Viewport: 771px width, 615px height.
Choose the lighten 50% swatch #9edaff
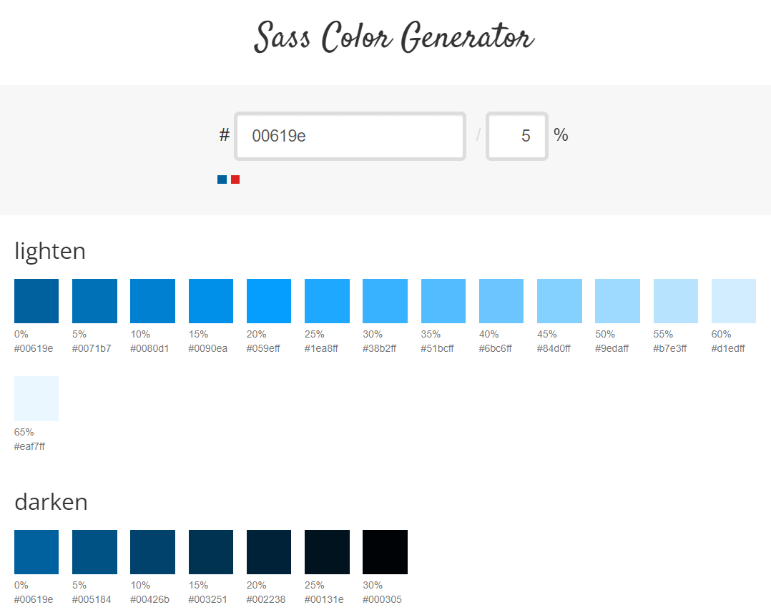[617, 301]
